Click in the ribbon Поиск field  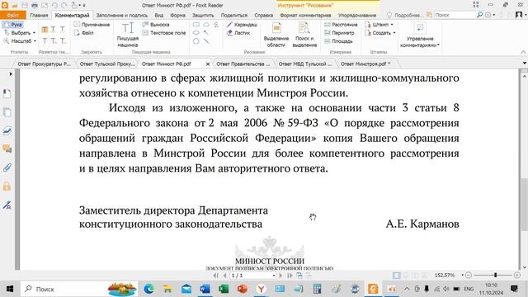click(x=455, y=15)
